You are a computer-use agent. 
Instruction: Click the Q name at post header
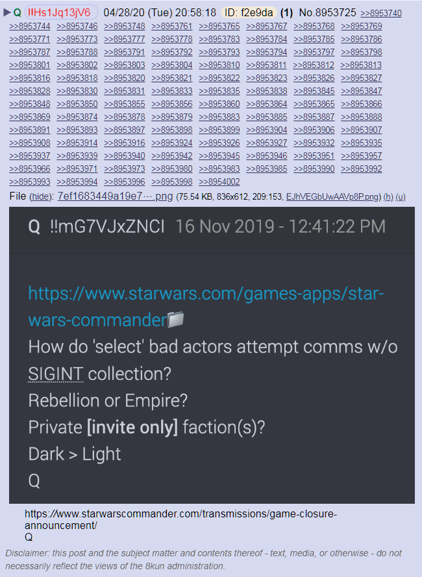click(17, 12)
